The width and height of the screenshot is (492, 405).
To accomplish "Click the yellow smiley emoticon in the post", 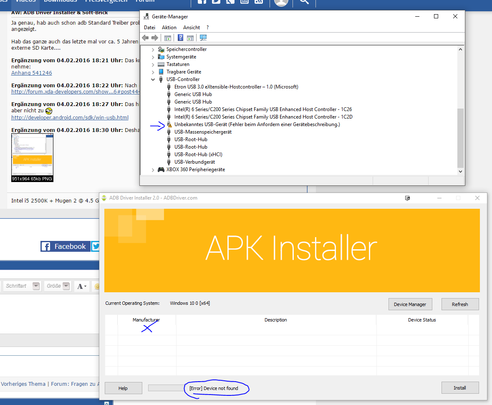I will (x=49, y=111).
